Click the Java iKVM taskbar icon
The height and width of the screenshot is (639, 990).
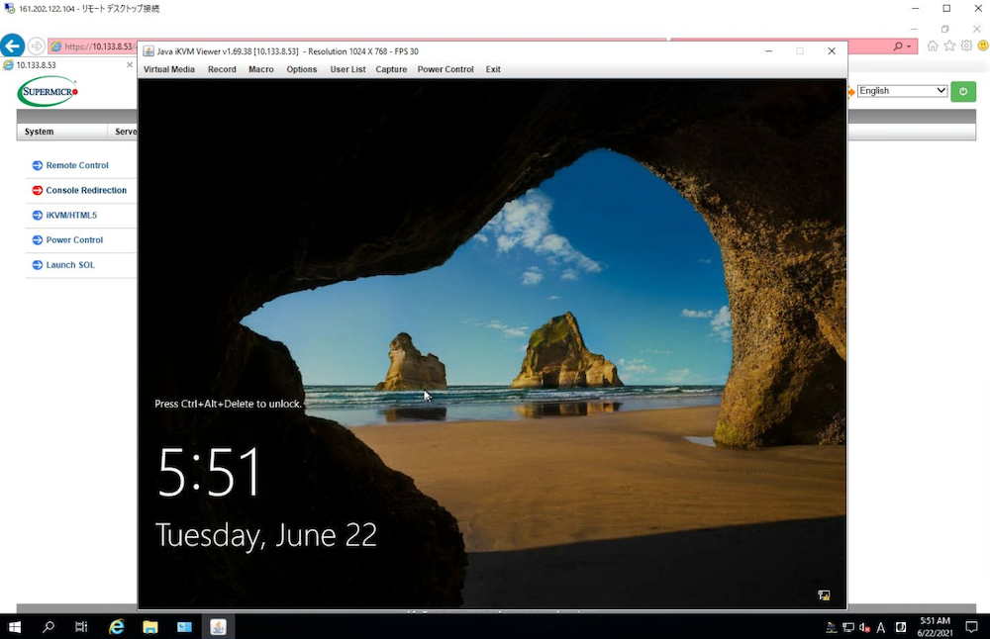pyautogui.click(x=218, y=627)
